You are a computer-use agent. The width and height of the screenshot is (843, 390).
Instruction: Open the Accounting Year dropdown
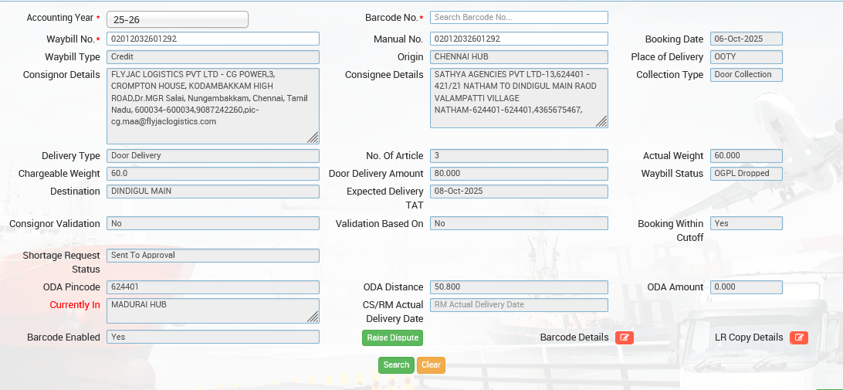coord(177,19)
